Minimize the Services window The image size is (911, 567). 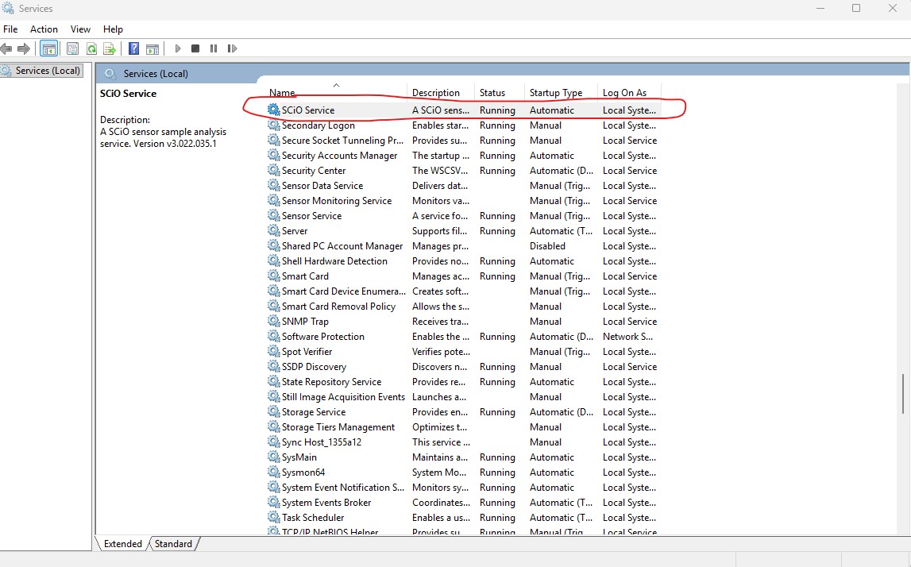820,8
